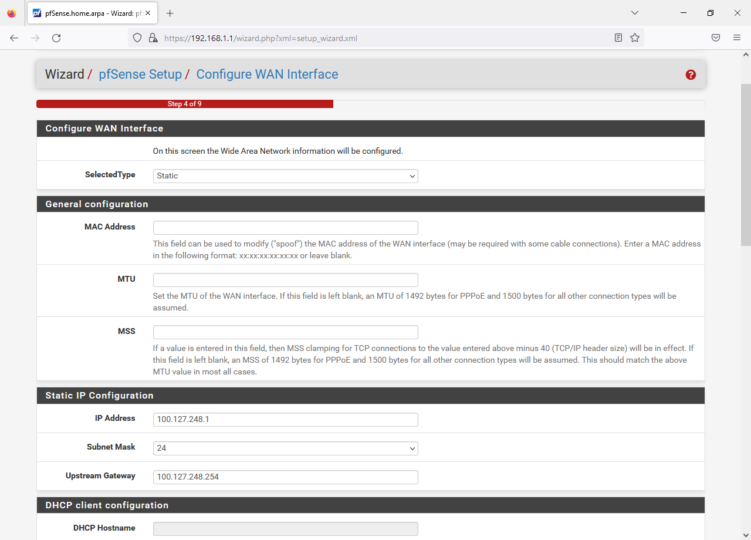
Task: Click the page vertical scrollbar thumb
Action: click(746, 164)
